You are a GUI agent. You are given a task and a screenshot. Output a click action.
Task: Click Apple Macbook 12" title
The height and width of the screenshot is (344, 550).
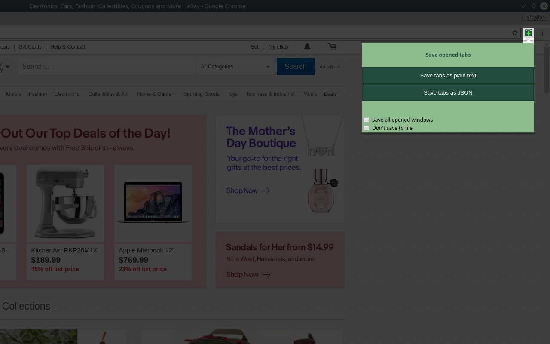click(149, 250)
